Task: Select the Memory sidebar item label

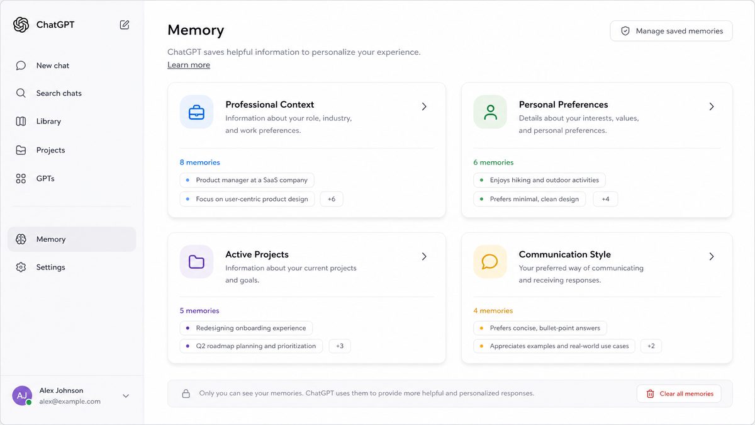Action: 51,239
